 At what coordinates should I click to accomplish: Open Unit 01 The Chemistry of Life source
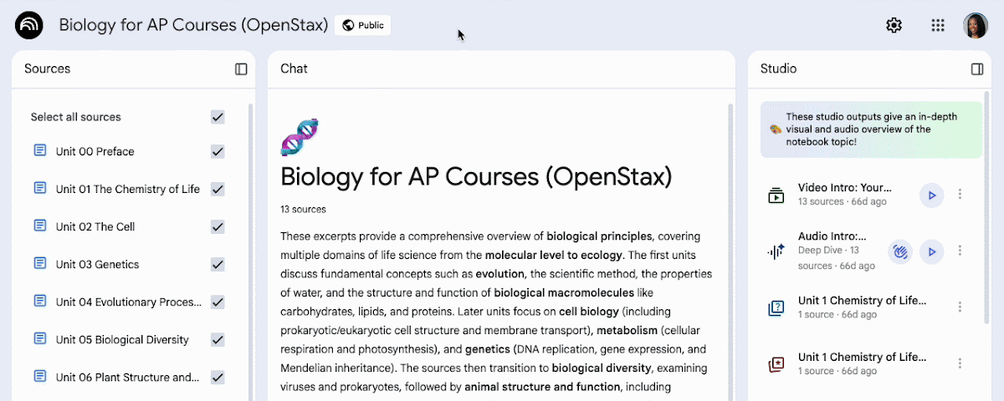coord(127,189)
